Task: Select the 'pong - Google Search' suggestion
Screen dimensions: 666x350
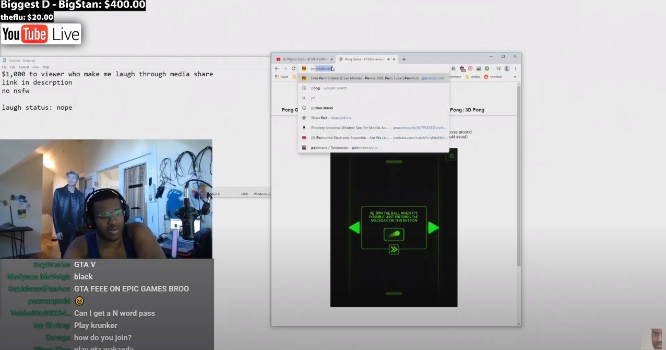Action: tap(374, 88)
